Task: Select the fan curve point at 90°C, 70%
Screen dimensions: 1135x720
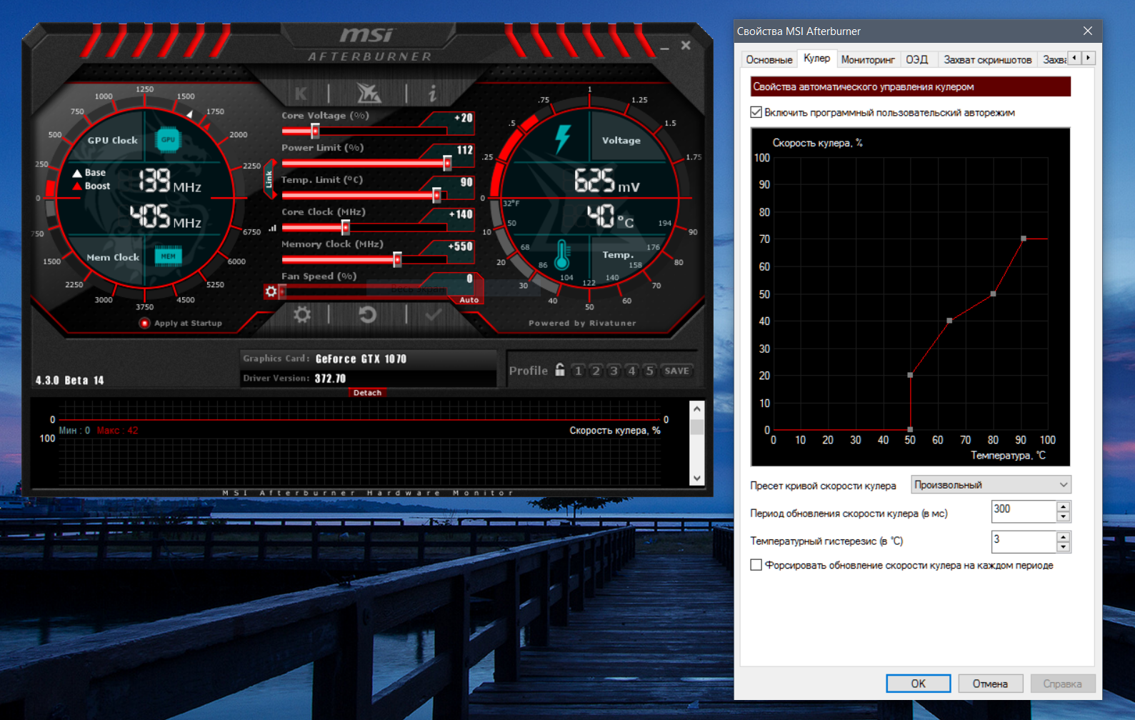Action: click(1024, 239)
